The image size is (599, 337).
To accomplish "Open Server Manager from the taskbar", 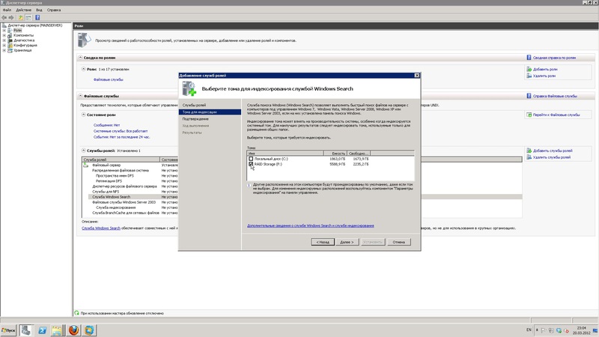I will [x=26, y=330].
